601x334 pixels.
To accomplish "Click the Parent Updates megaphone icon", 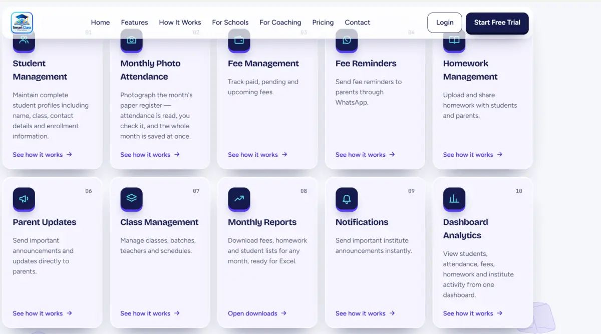I will click(24, 199).
